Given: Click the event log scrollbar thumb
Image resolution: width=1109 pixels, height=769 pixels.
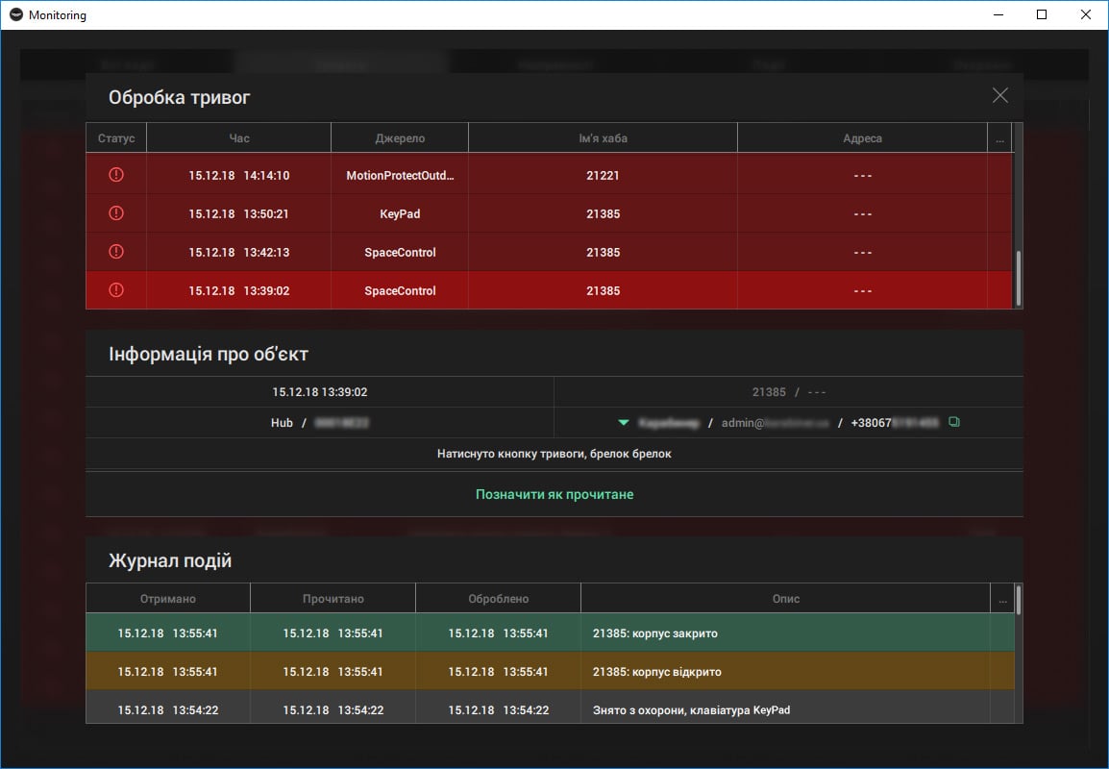Looking at the screenshot, I should (1019, 601).
